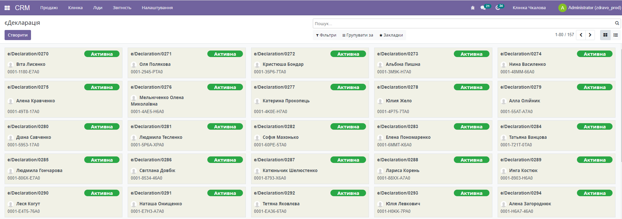Open the apps grid menu icon
This screenshot has width=622, height=219.
pos(7,8)
